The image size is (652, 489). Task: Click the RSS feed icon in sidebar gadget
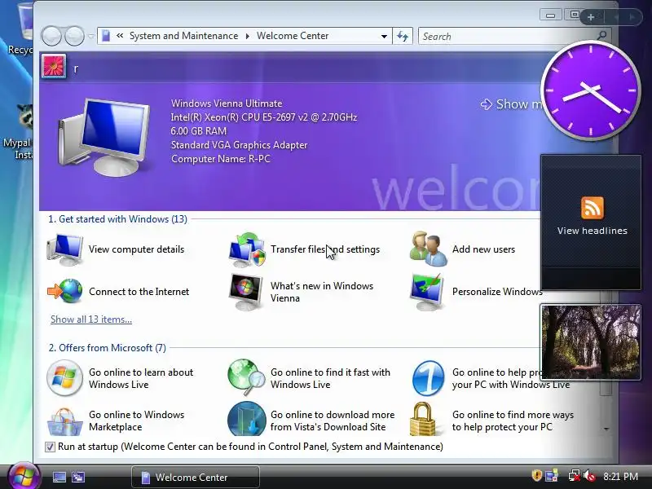[x=593, y=208]
